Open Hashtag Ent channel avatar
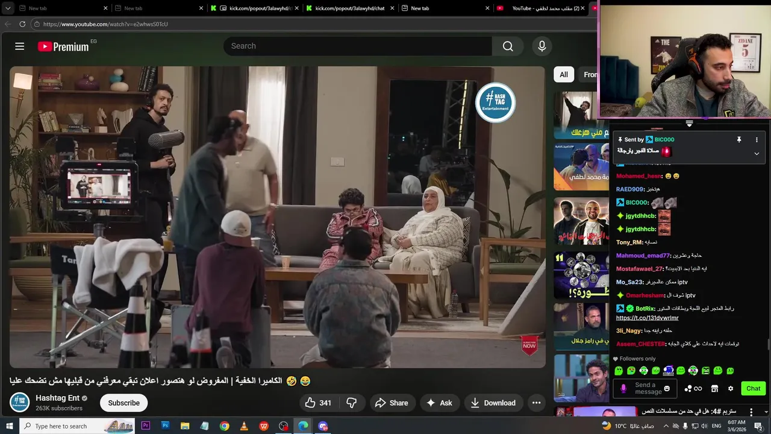771x434 pixels. pyautogui.click(x=19, y=403)
